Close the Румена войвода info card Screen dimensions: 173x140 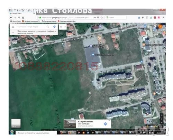(x=109, y=121)
